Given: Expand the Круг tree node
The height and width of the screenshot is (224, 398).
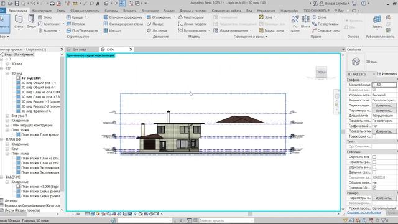Looking at the screenshot, I should coord(7,149).
